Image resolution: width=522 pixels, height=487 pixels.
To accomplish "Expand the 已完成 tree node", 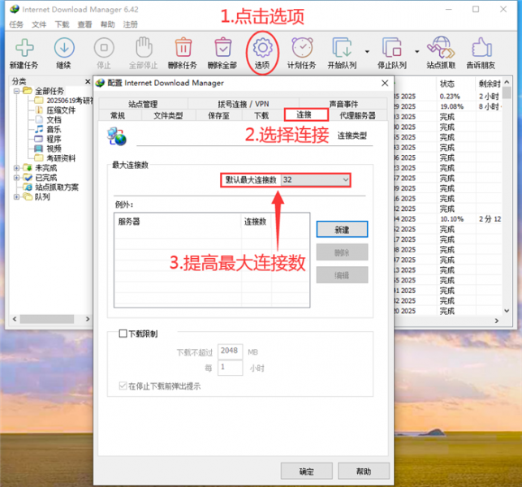I will click(16, 178).
